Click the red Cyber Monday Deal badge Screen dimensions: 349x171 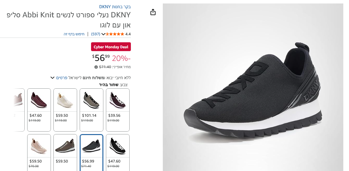(x=111, y=47)
